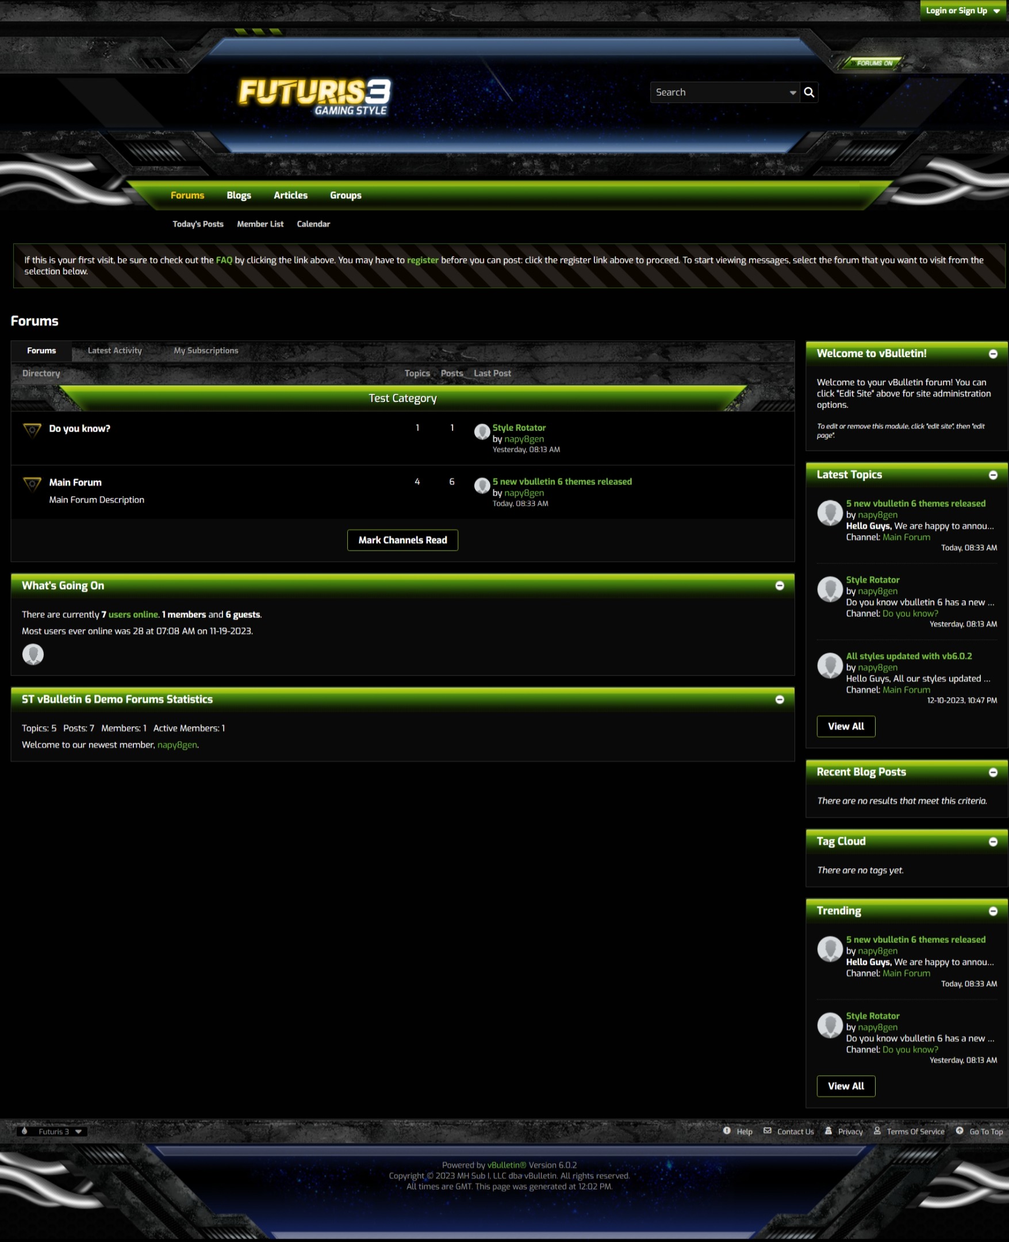Screen dimensions: 1009x1242
Task: Collapse the Latest Topics module
Action: pos(993,476)
